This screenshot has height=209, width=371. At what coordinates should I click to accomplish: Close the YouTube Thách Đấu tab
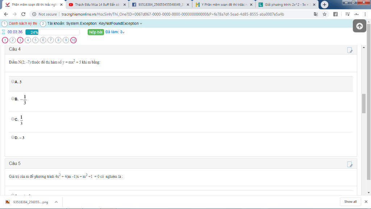click(x=125, y=5)
